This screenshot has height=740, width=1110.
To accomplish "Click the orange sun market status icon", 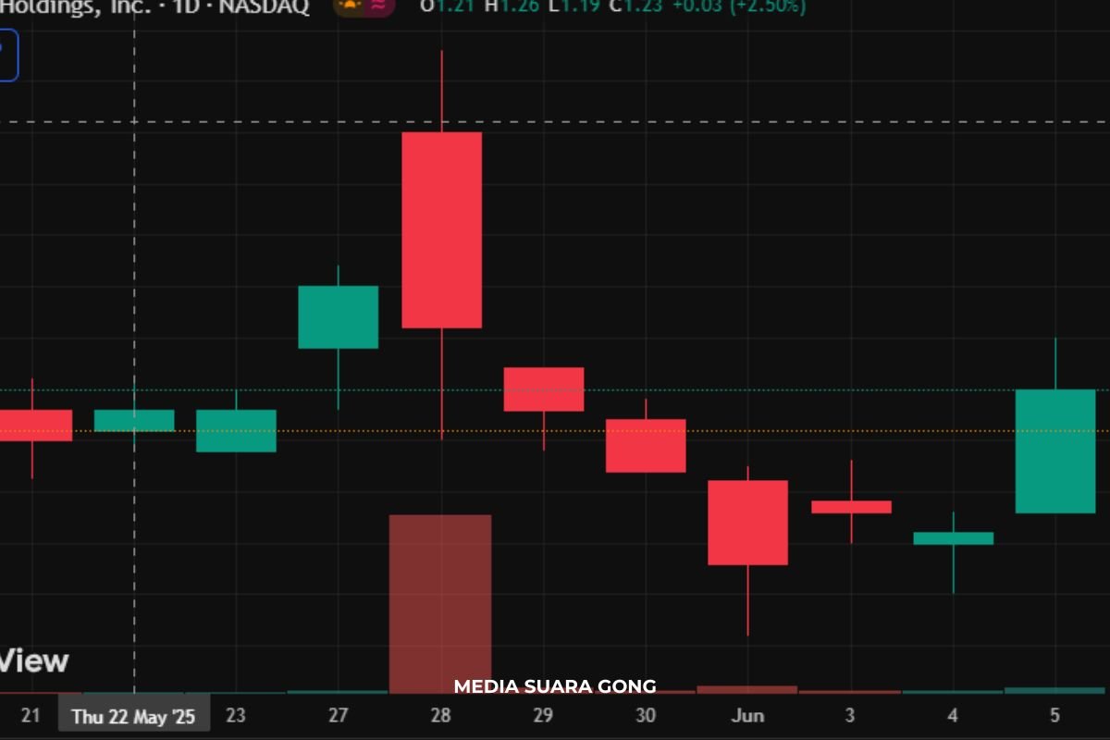I will 351,6.
